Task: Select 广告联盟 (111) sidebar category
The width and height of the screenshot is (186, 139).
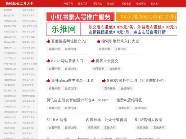Action: click(11, 53)
